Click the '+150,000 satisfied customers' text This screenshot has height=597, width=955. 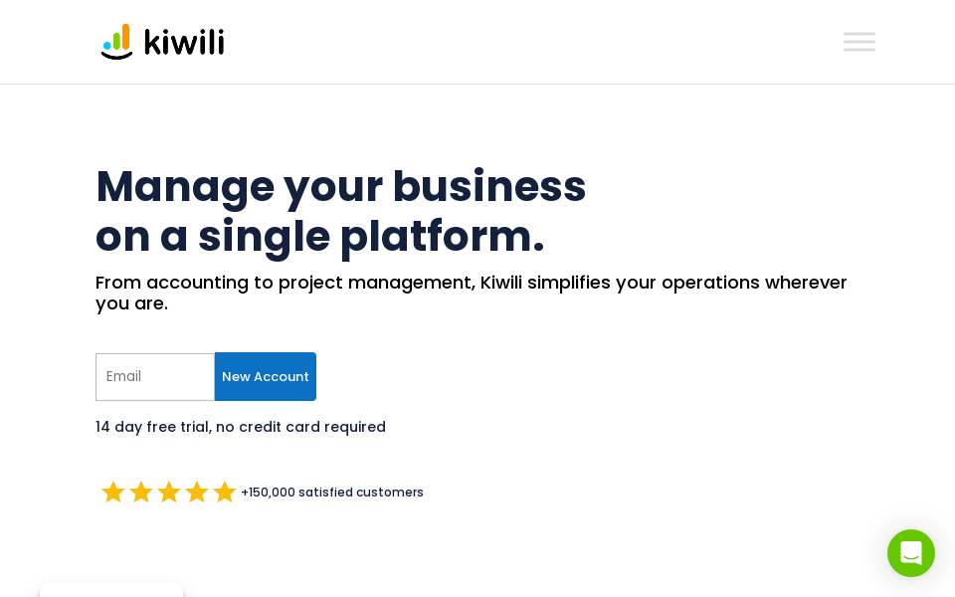pyautogui.click(x=332, y=493)
